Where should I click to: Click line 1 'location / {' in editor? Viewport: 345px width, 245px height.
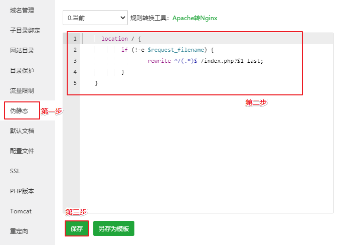point(121,39)
